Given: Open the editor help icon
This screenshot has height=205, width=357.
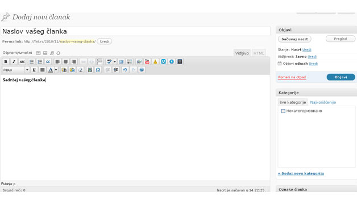Looking at the screenshot, I should click(x=142, y=70).
